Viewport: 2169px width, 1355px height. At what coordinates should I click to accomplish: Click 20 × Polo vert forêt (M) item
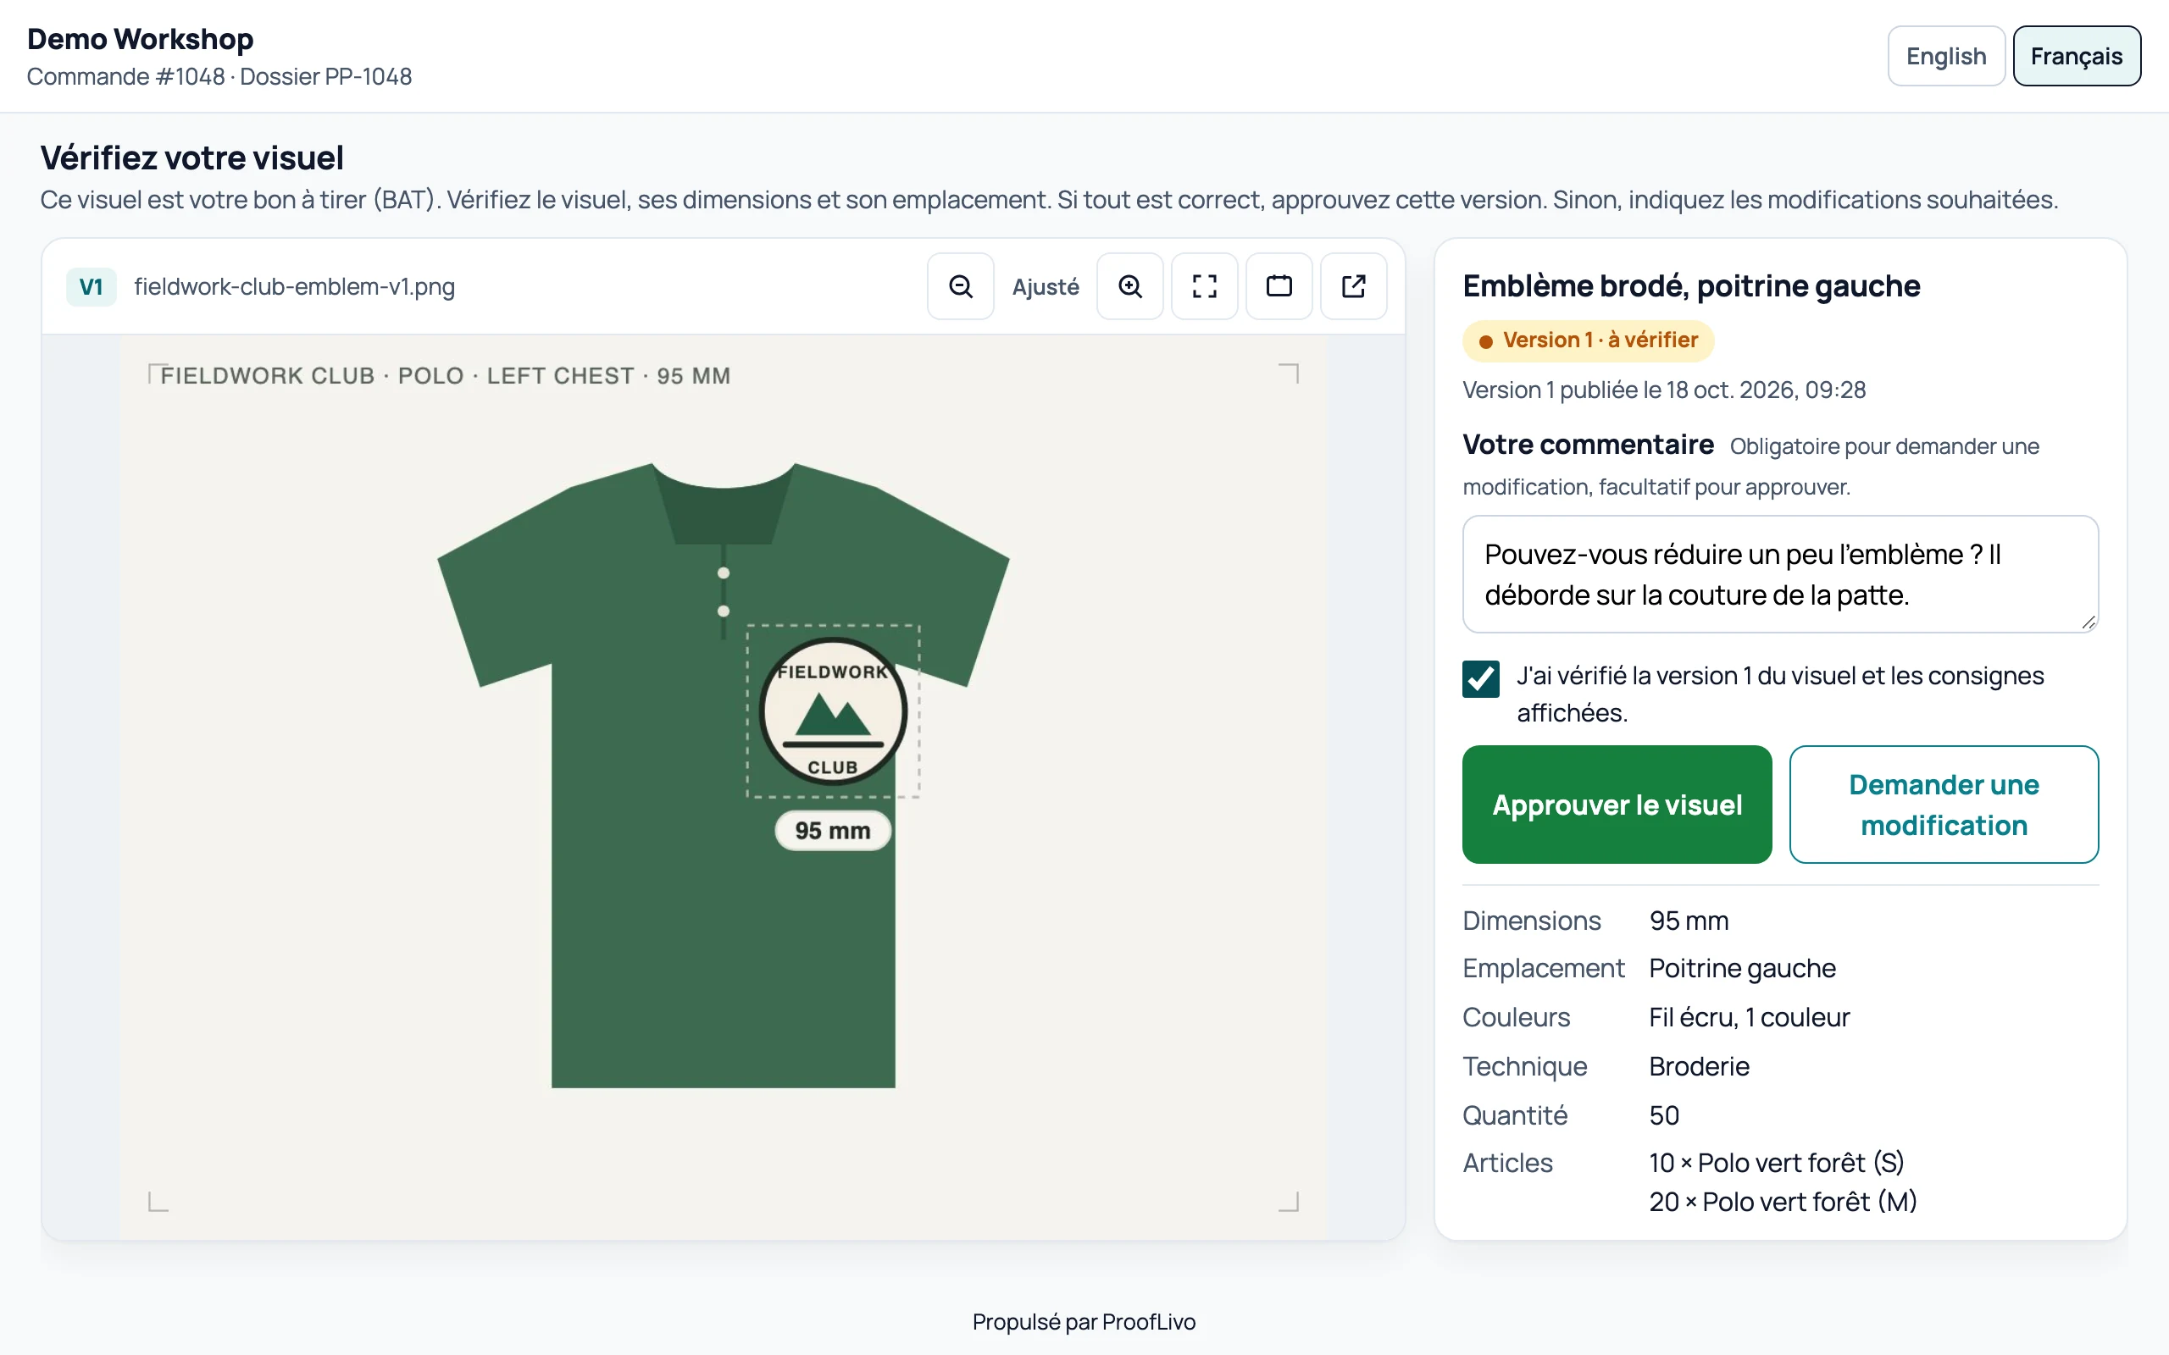click(1782, 1201)
